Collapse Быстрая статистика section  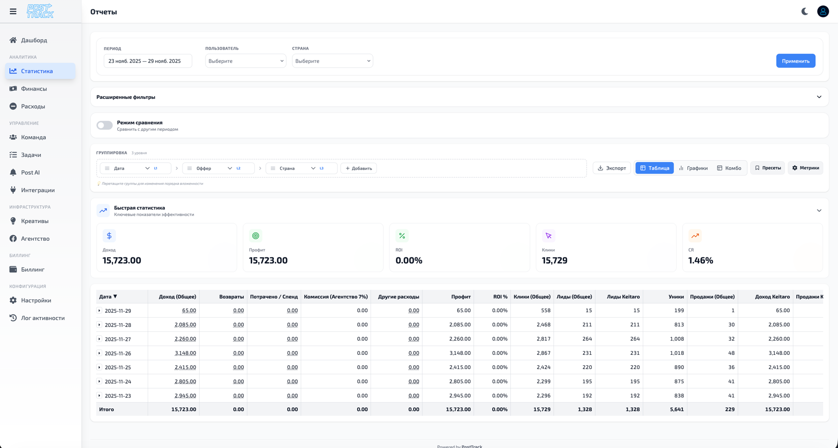[x=819, y=211]
